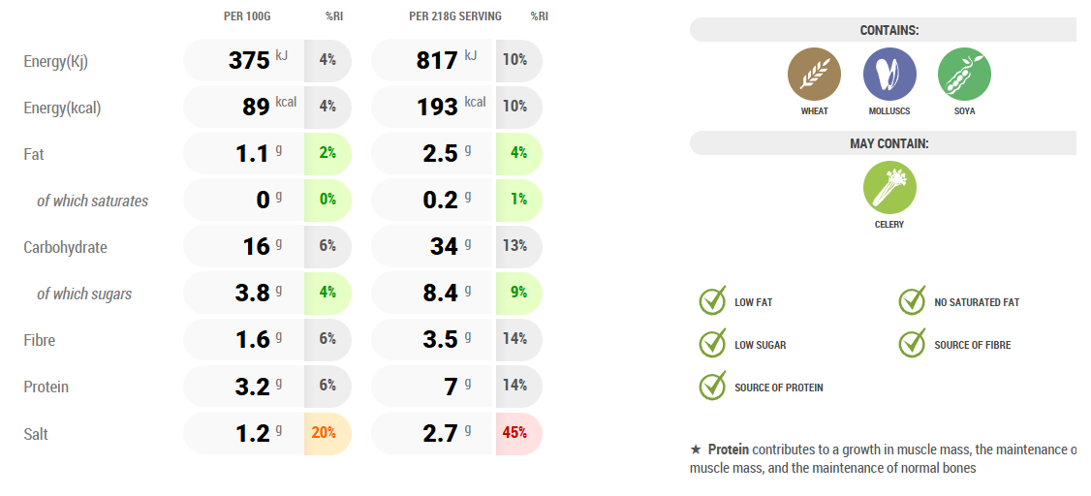The height and width of the screenshot is (496, 1091).
Task: Click the Low Fat checkmark
Action: [x=713, y=302]
